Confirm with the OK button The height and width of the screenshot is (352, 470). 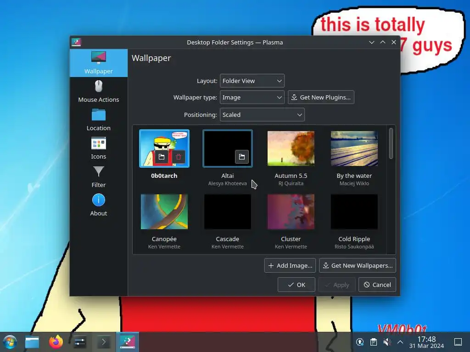click(296, 285)
